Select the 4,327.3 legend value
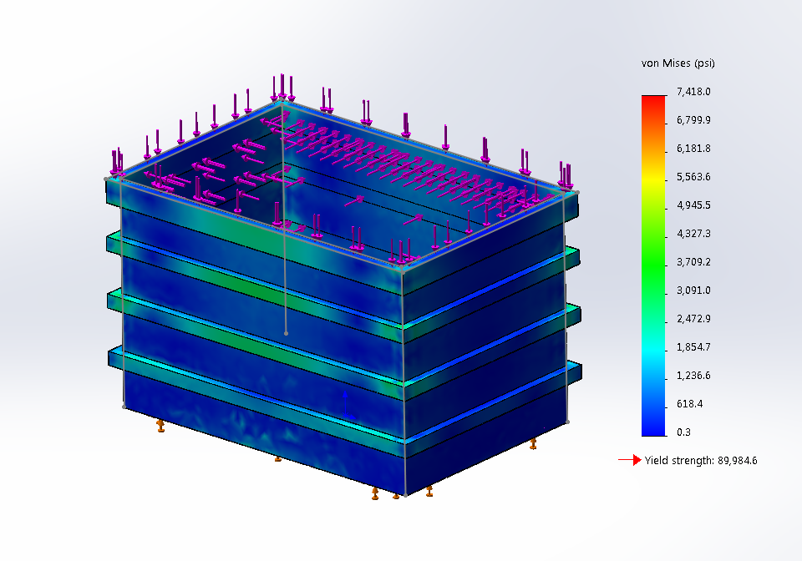 coord(693,234)
